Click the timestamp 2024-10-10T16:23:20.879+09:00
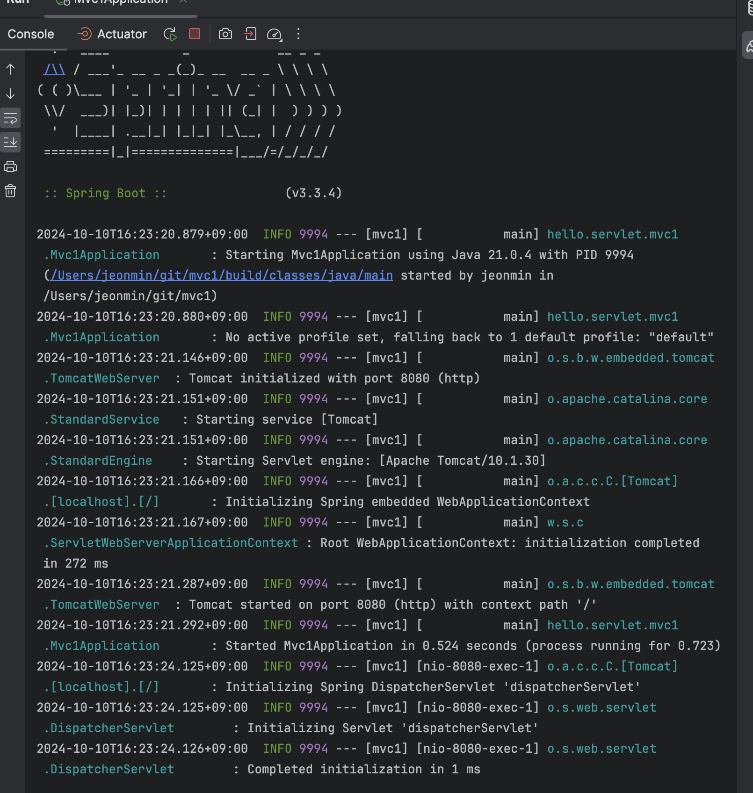Image resolution: width=753 pixels, height=793 pixels. 142,234
